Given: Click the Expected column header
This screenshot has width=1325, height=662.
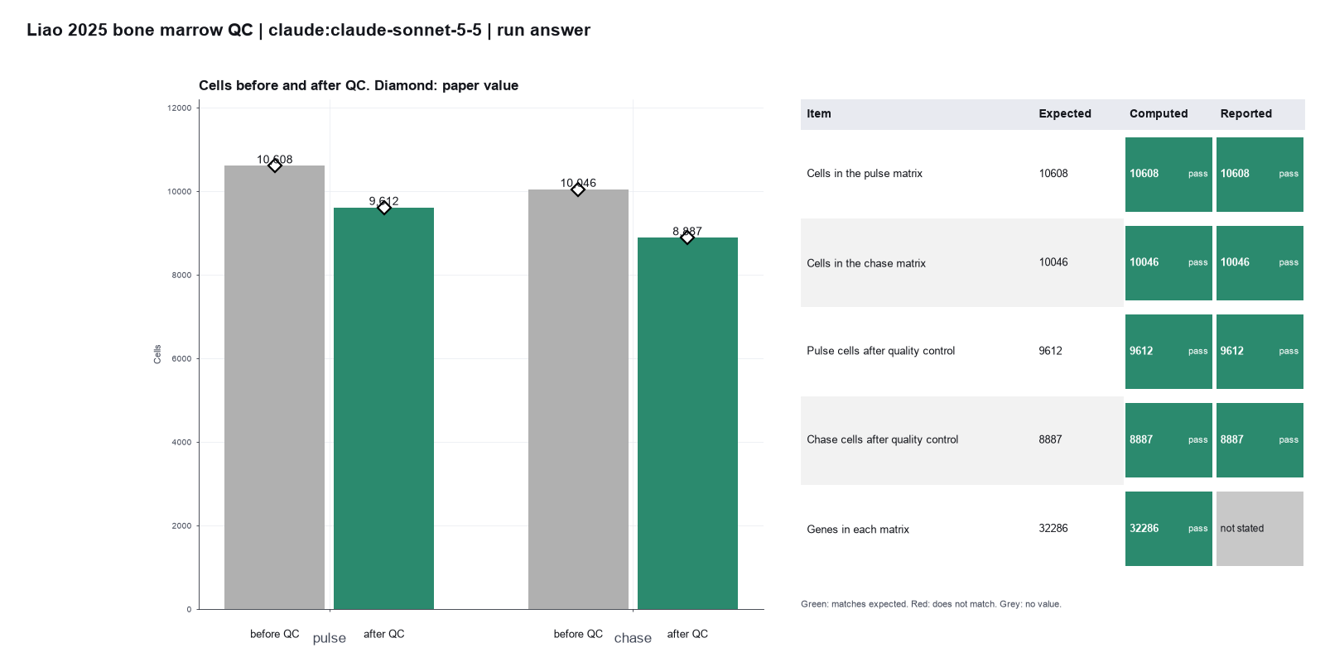Looking at the screenshot, I should point(1065,114).
